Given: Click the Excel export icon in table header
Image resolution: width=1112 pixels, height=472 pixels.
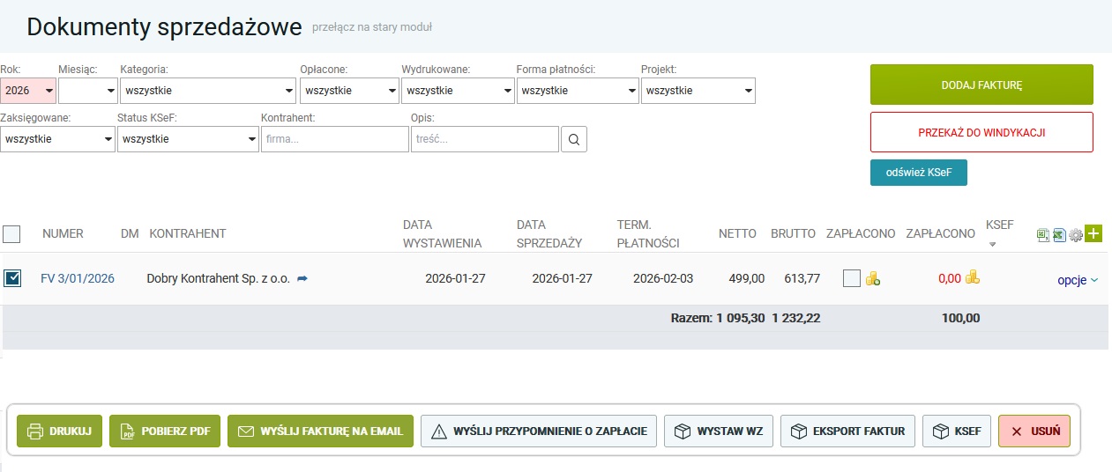Looking at the screenshot, I should (1059, 234).
